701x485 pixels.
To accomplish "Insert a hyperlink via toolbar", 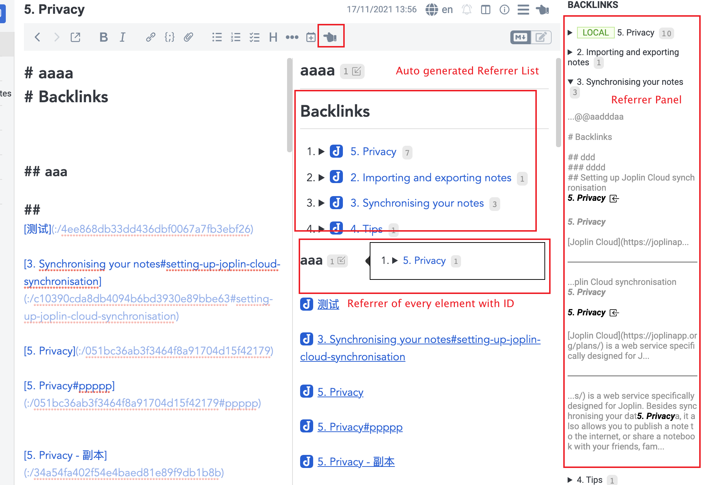I will (x=150, y=37).
